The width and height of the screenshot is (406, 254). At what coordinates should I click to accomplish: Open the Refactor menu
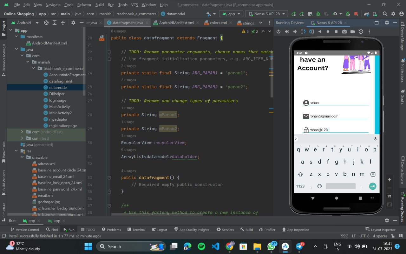click(84, 5)
